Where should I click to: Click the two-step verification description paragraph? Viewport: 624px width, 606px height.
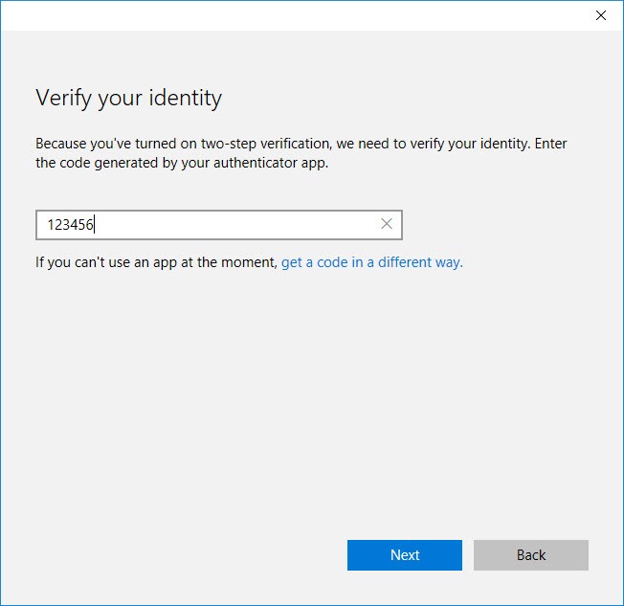click(301, 153)
